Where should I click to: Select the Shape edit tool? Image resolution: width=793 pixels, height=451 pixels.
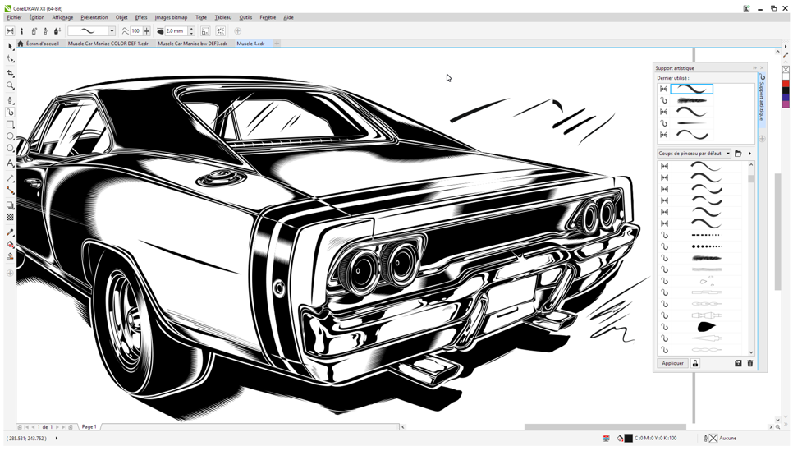10,59
